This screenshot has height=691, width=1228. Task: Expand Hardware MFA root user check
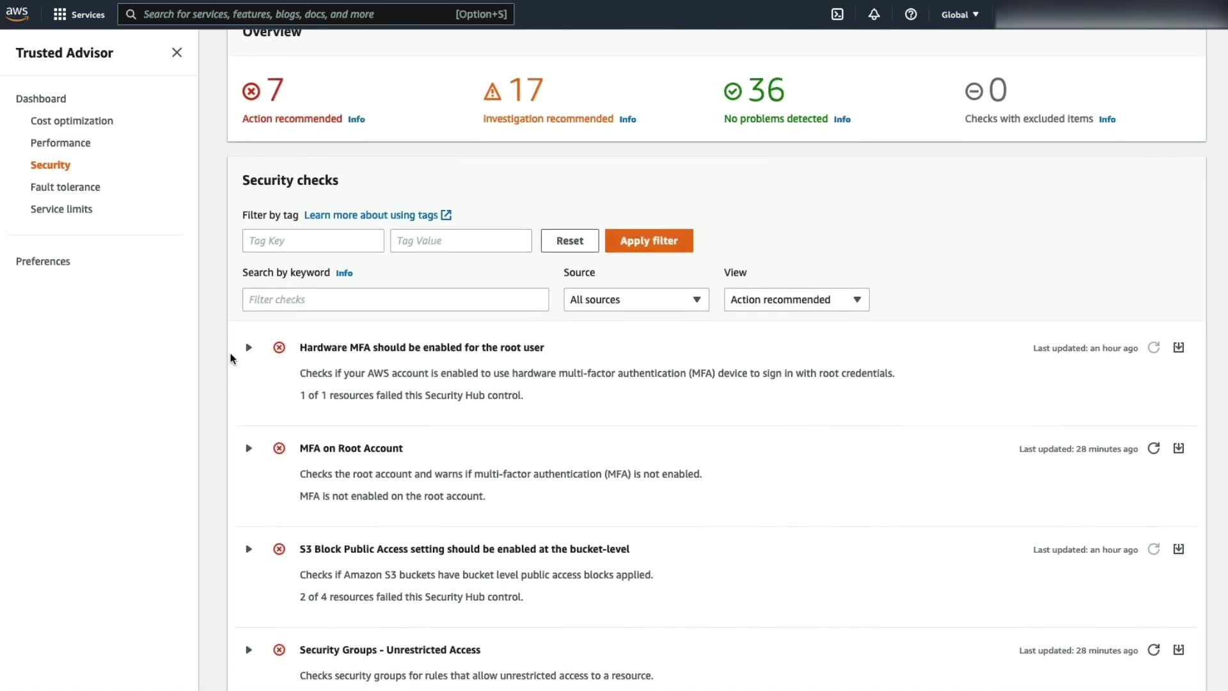click(x=249, y=347)
